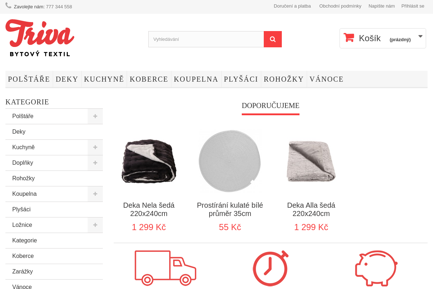Open Doručení a platba link
This screenshot has height=289, width=433.
[292, 6]
